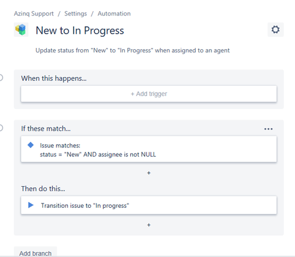Go to Azinq Support breadcrumb
This screenshot has height=257, width=295.
coord(34,14)
